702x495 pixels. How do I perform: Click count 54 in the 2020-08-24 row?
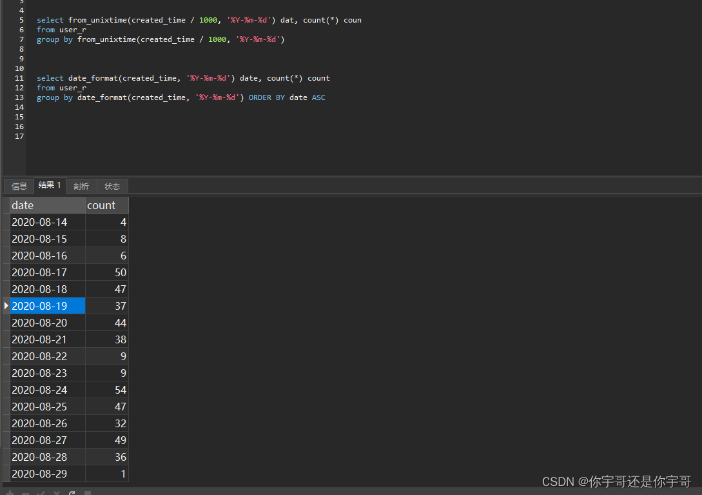pyautogui.click(x=107, y=390)
